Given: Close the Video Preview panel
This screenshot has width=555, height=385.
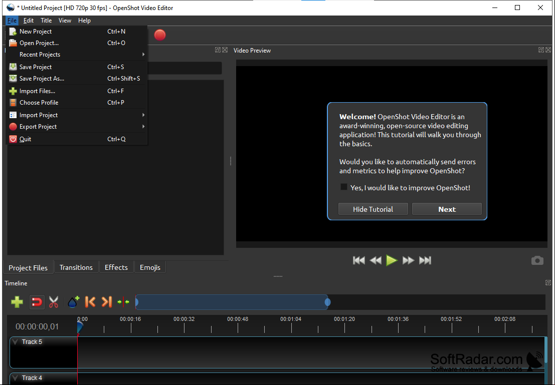Looking at the screenshot, I should click(548, 50).
